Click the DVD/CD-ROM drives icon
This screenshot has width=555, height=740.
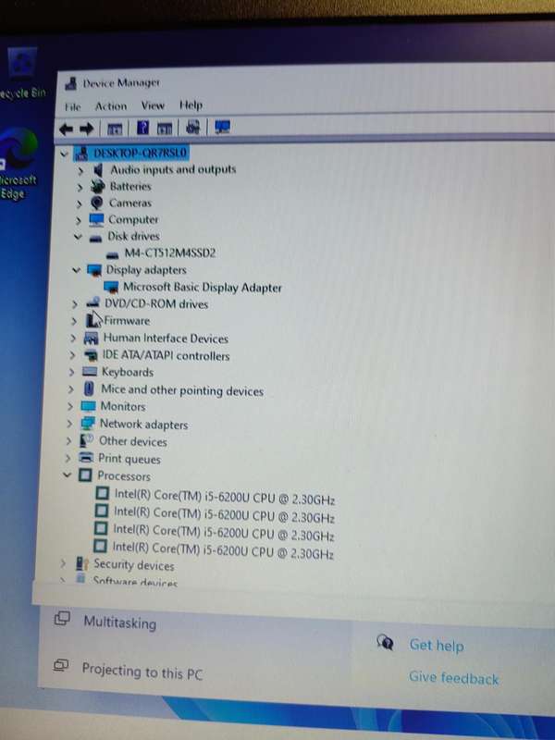tap(93, 303)
